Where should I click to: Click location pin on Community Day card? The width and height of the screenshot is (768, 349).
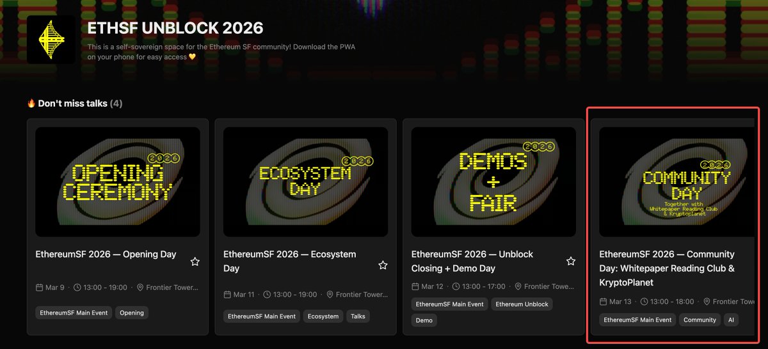click(x=707, y=301)
